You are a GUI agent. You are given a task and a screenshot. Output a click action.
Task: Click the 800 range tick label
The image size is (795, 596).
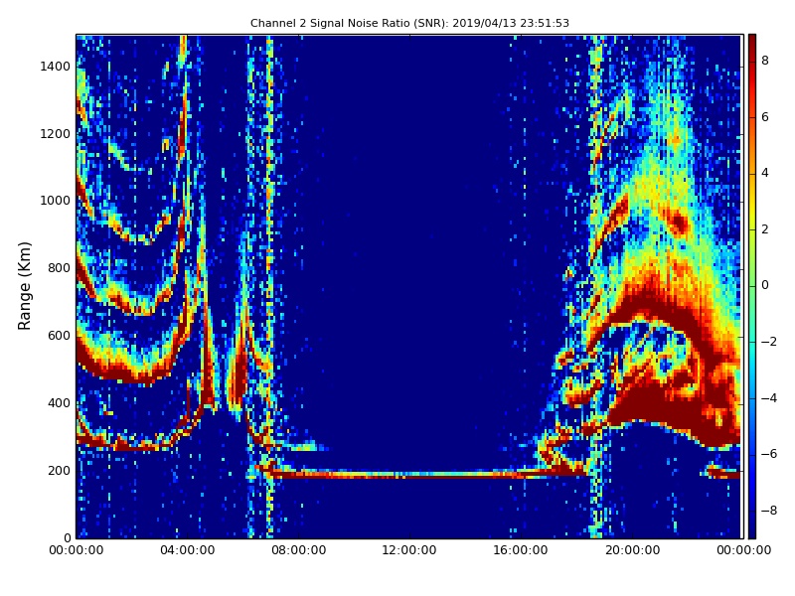pyautogui.click(x=59, y=268)
